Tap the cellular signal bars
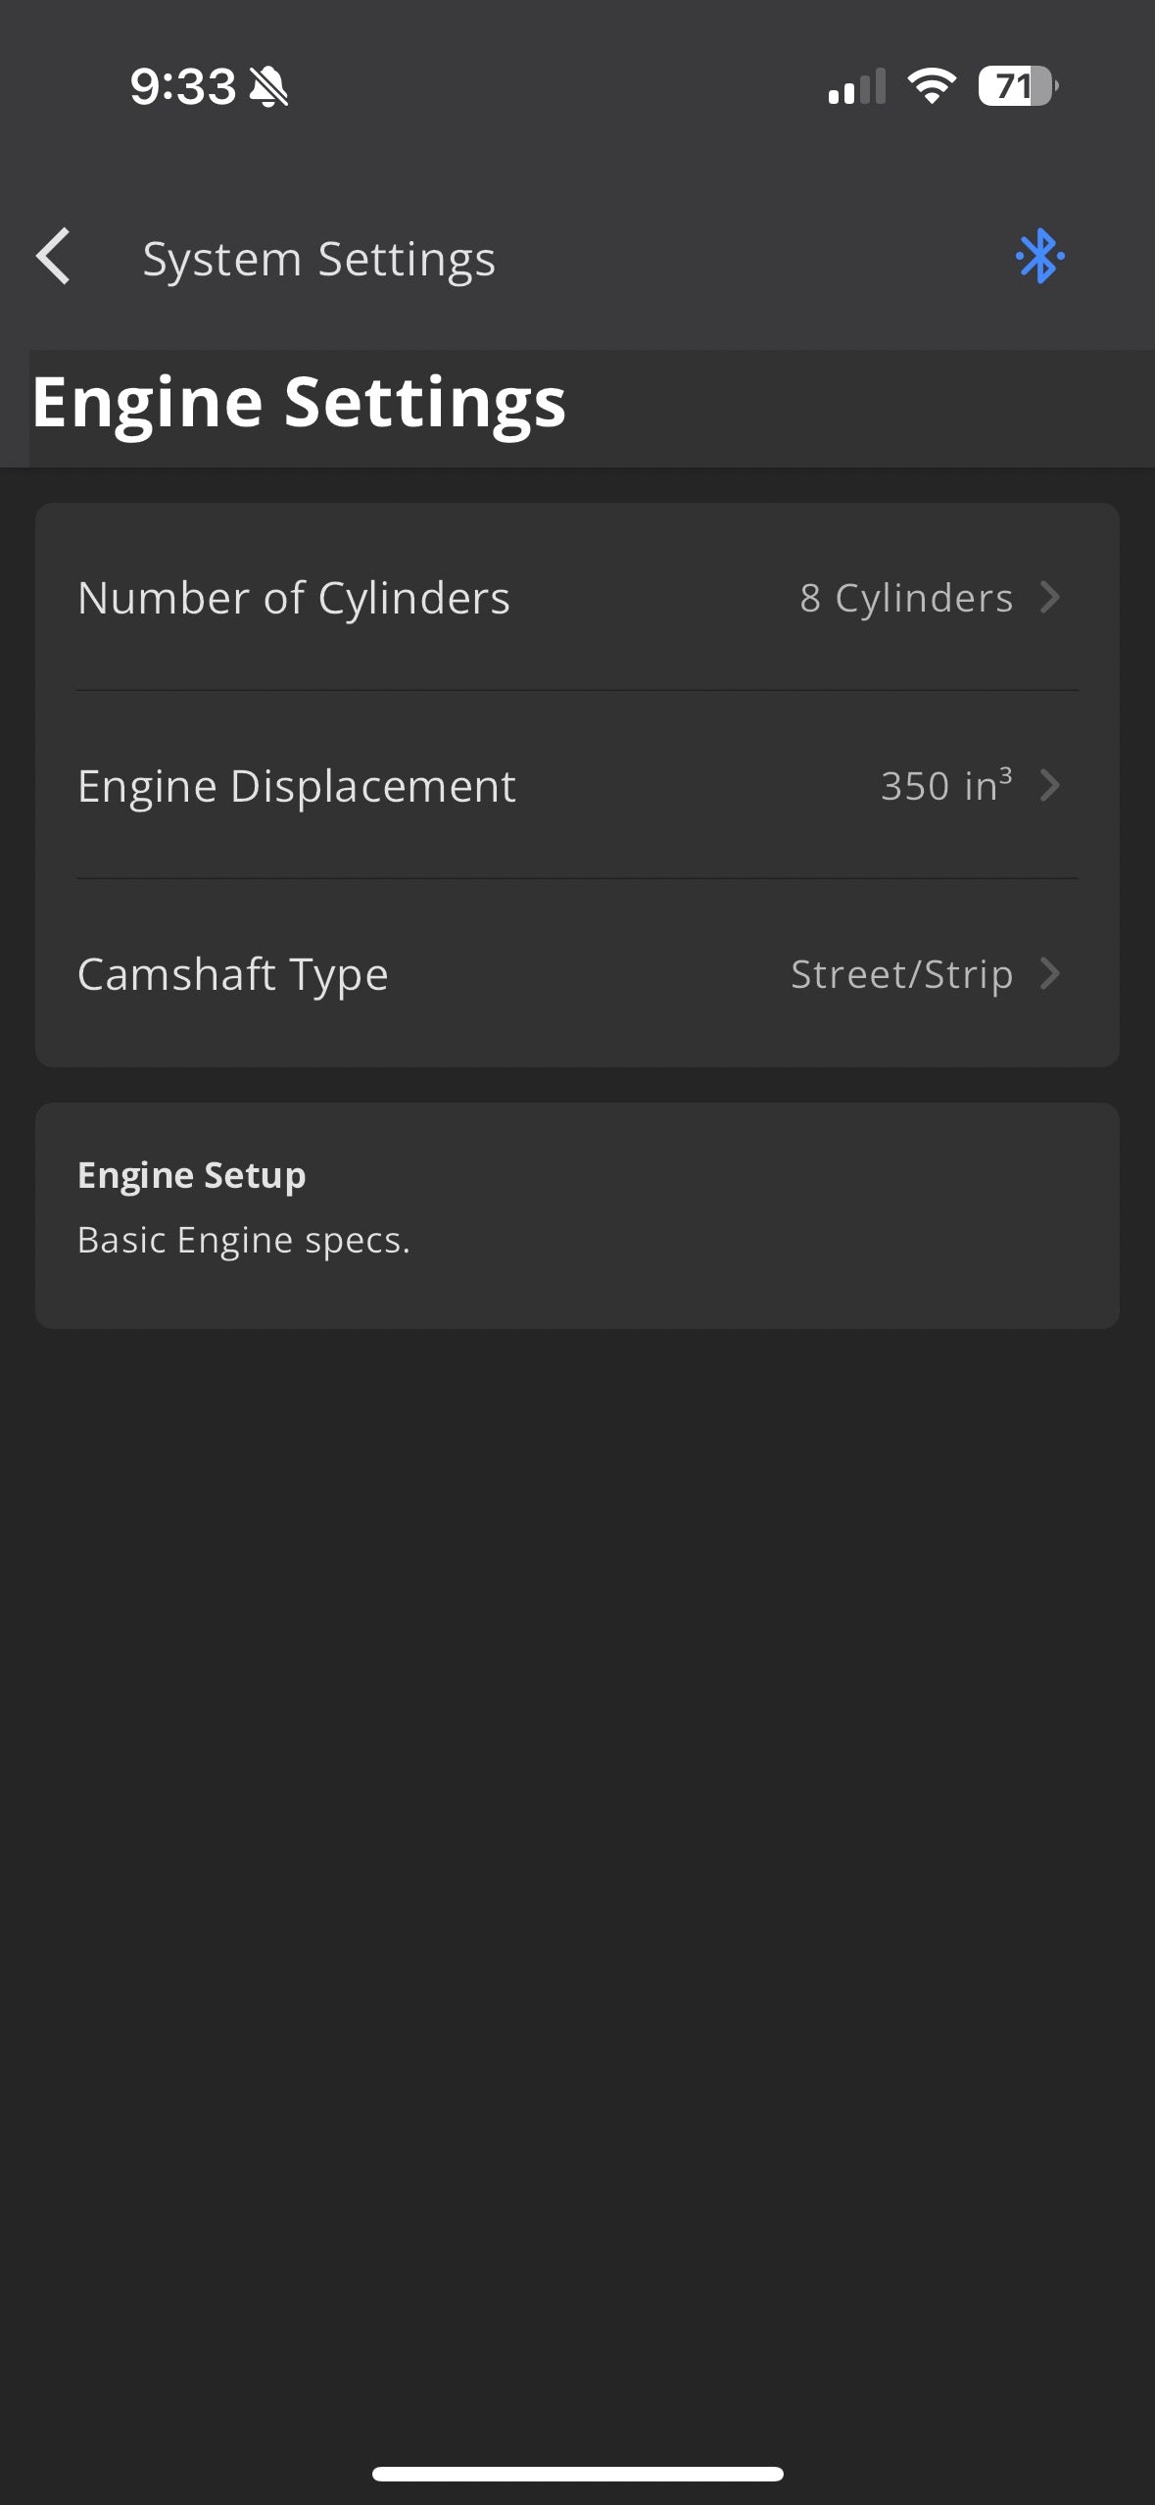The height and width of the screenshot is (2505, 1155). pyautogui.click(x=856, y=86)
